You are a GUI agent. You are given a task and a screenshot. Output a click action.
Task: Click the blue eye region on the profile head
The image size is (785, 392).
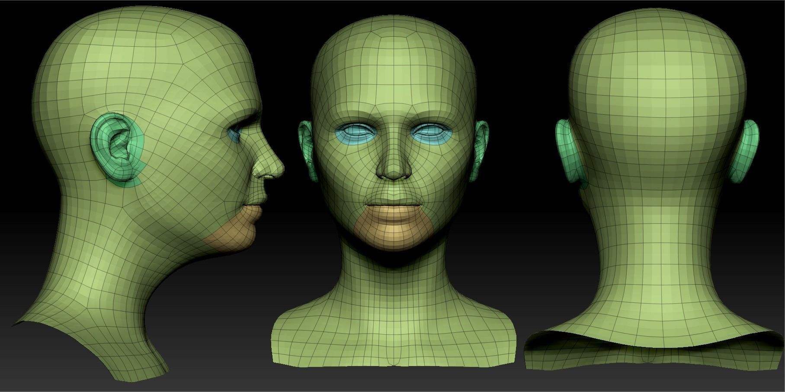point(234,135)
